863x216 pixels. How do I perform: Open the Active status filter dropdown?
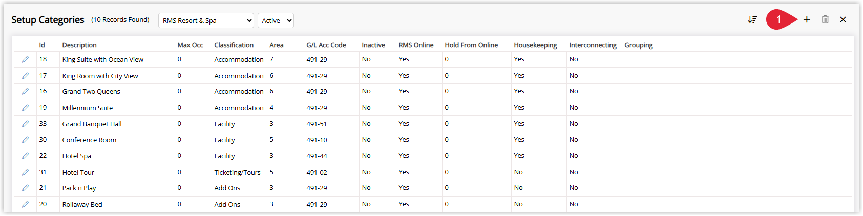[x=276, y=20]
